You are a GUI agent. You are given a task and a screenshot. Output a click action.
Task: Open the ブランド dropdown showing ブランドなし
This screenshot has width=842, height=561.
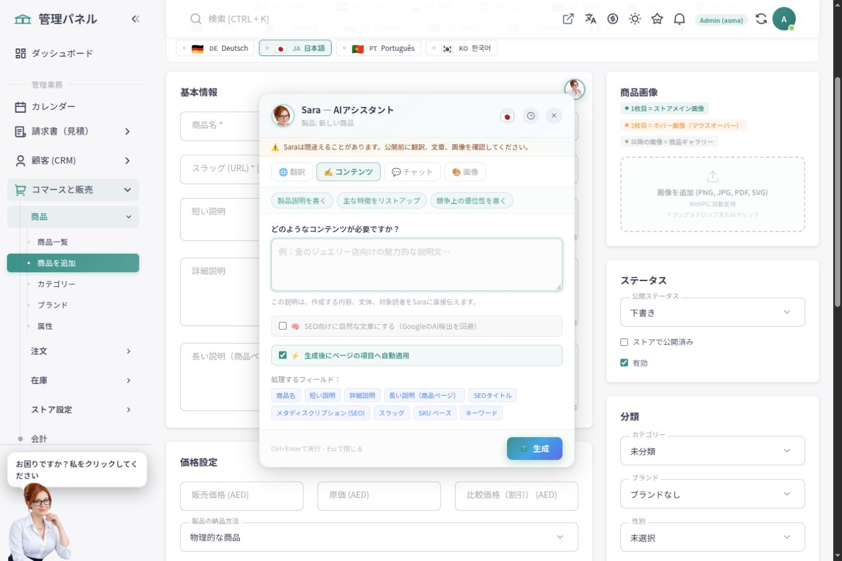coord(713,494)
